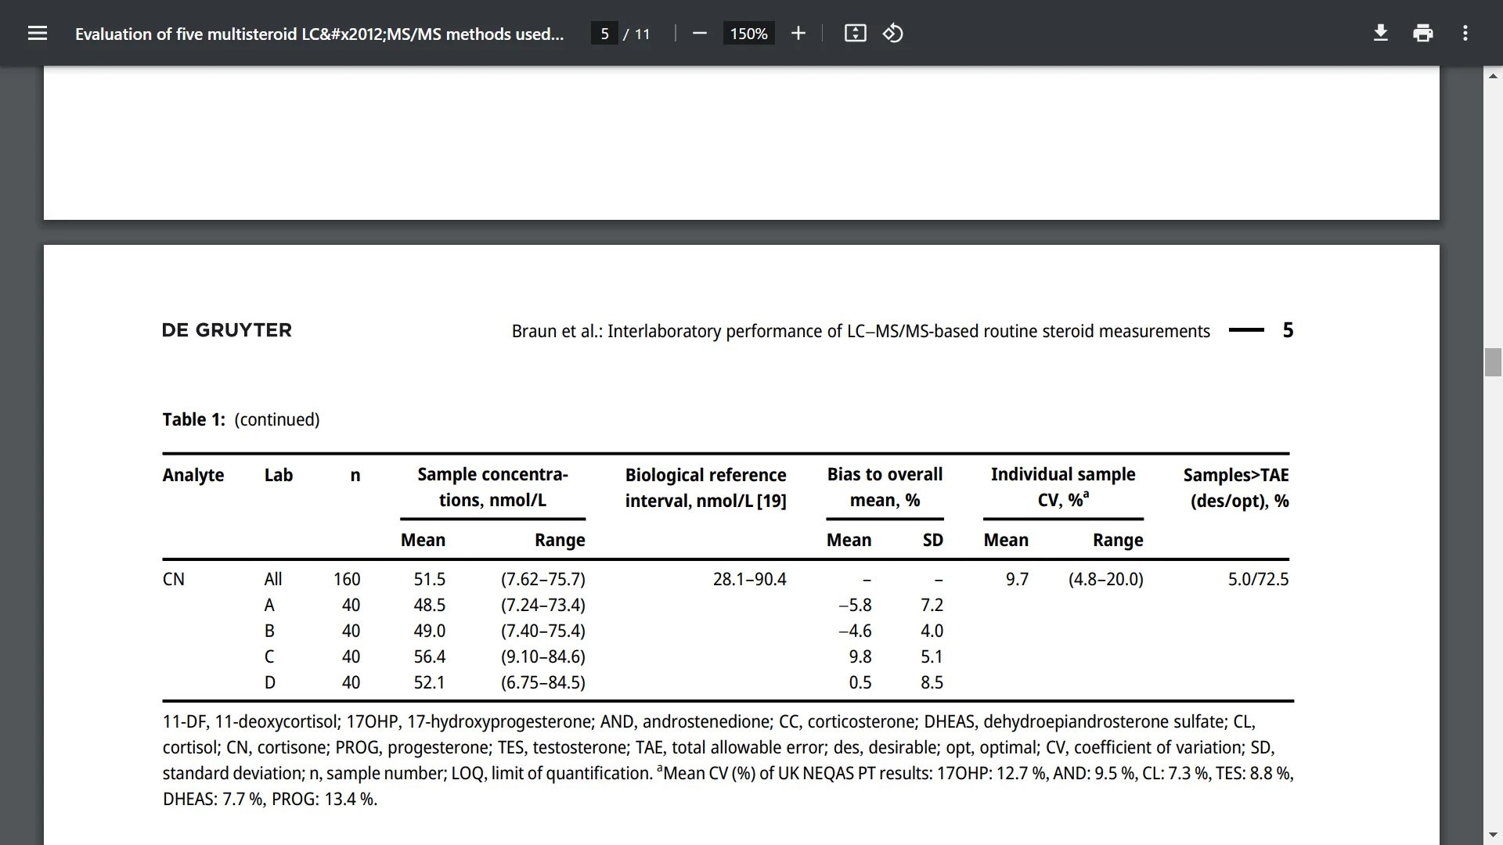Screen dimensions: 1503x845
Task: Click the 'CN' analyte cell
Action: [x=174, y=579]
